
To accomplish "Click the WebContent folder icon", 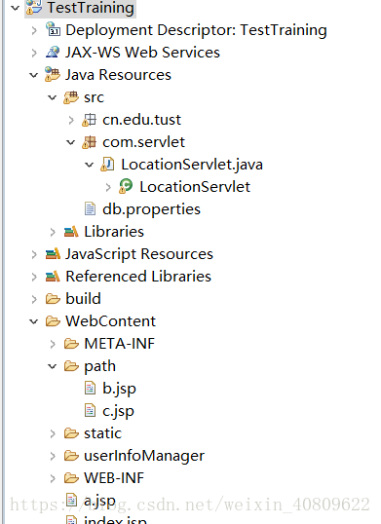I will 53,320.
